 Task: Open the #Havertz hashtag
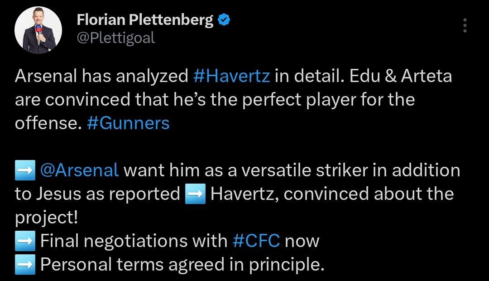[x=231, y=76]
